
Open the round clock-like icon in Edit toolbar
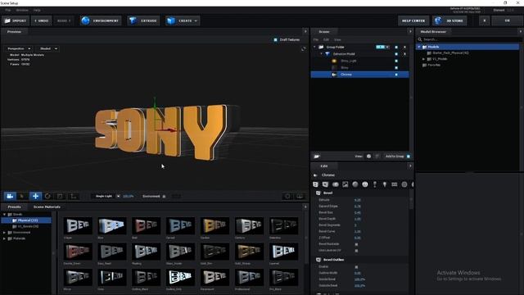[365, 184]
